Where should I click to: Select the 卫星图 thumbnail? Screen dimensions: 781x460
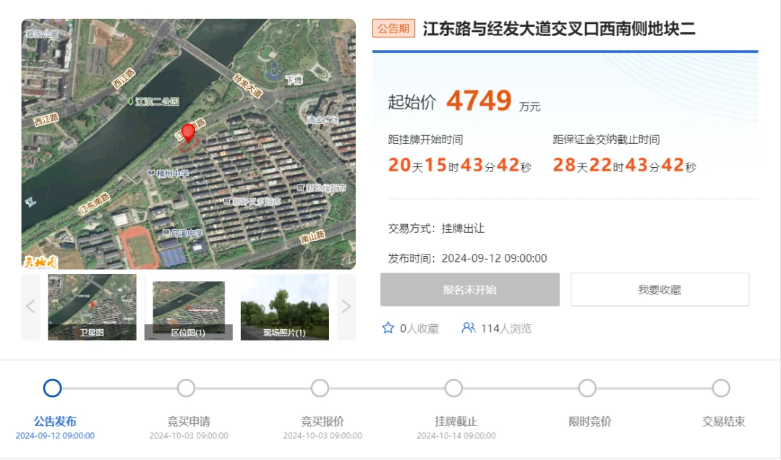92,307
